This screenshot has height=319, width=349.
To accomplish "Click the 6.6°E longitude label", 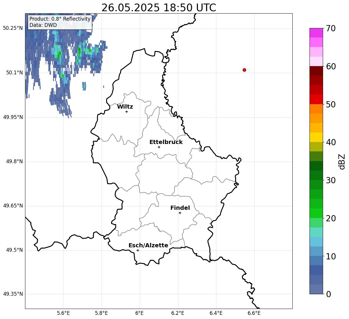I will tap(254, 313).
